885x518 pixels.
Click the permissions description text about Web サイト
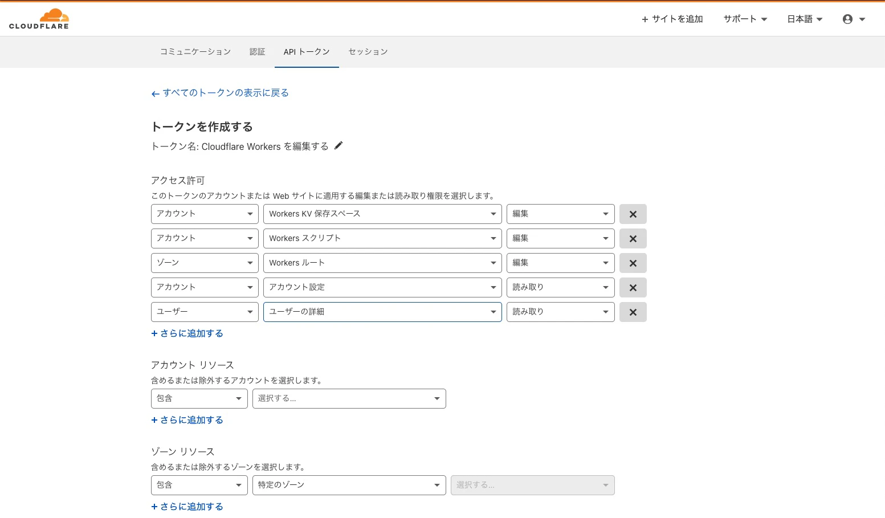323,196
